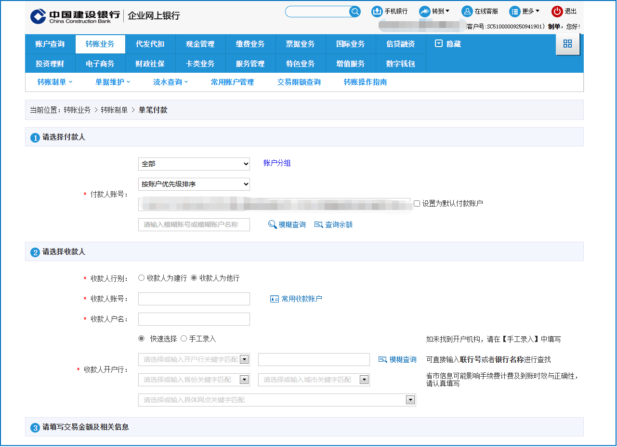Click the 在线客服 online support icon
Viewport: 617px width, 447px height.
[x=467, y=12]
